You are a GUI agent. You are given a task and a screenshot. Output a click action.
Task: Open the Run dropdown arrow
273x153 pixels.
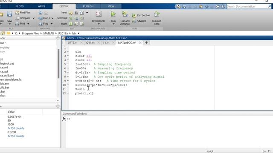(x=113, y=24)
